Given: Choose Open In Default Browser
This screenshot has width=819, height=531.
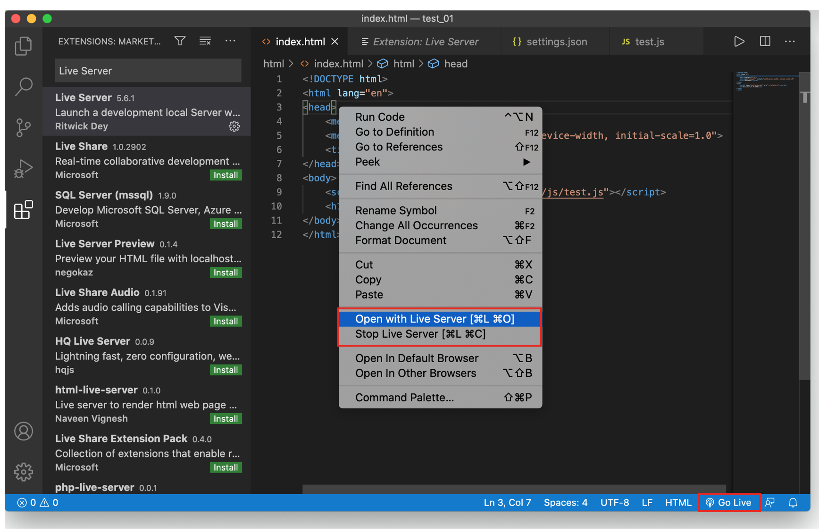Looking at the screenshot, I should (440, 358).
